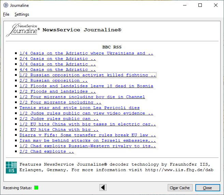Open 1/2 Floods and landslides Bosnia story
Screen dimensions: 224x195
[x=86, y=86]
